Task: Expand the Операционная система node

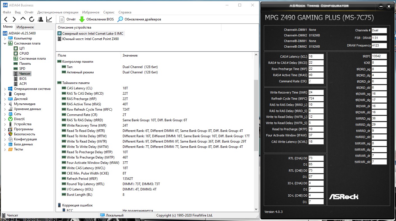Action: [x=5, y=89]
